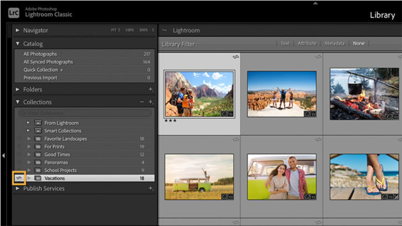The image size is (402, 226).
Task: Select the couple with van thumbnail
Action: (282, 176)
